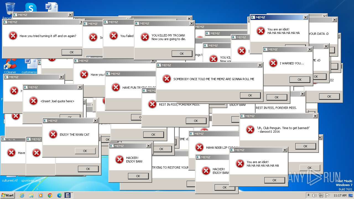This screenshot has width=354, height=199.
Task: Click the error icon in the "HAVE FUN TRYING" dialog
Action: click(116, 87)
